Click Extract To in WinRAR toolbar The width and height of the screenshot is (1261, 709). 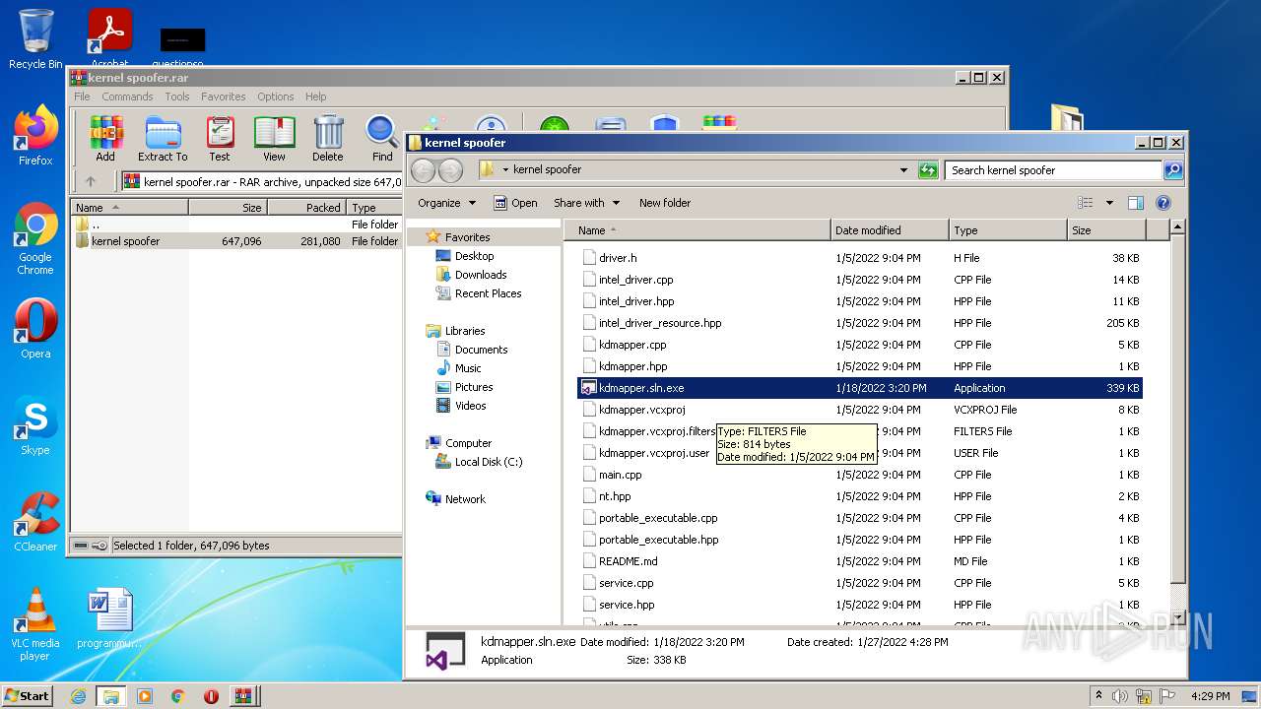pyautogui.click(x=163, y=139)
